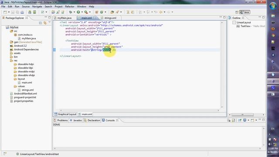The image size is (279, 157).
Task: Switch to the Problems tab
Action: 61,120
